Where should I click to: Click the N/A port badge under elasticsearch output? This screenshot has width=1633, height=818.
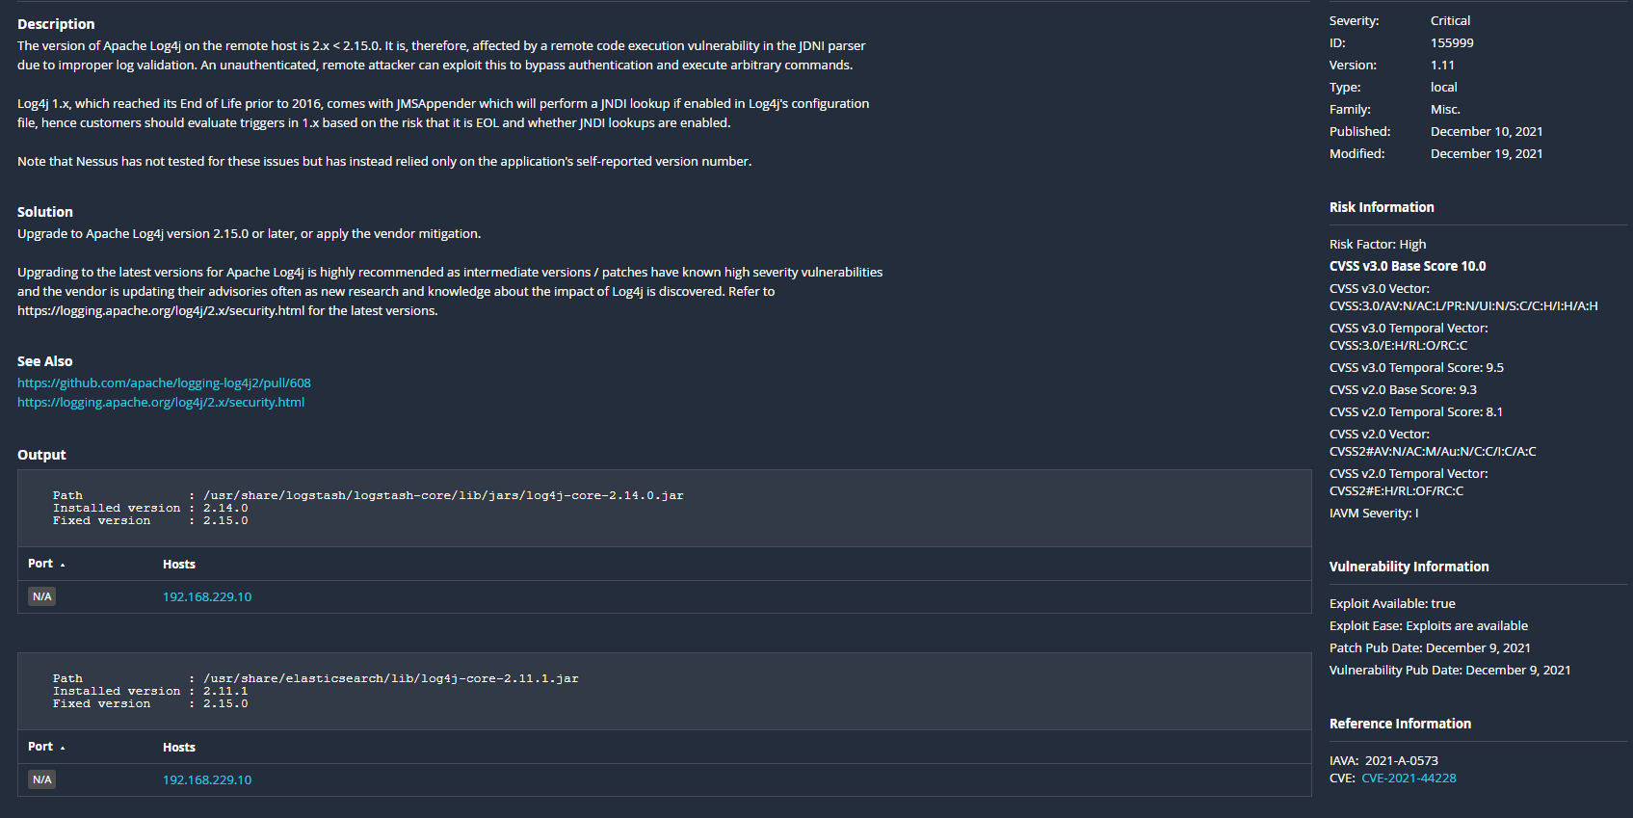(x=41, y=779)
